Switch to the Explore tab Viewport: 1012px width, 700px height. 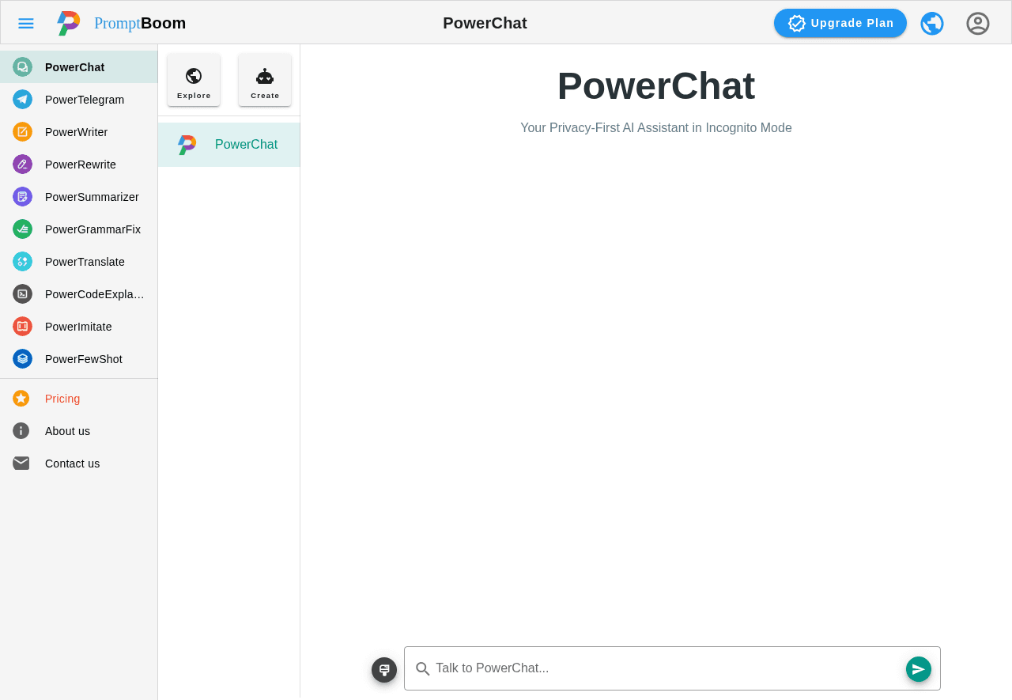[194, 79]
